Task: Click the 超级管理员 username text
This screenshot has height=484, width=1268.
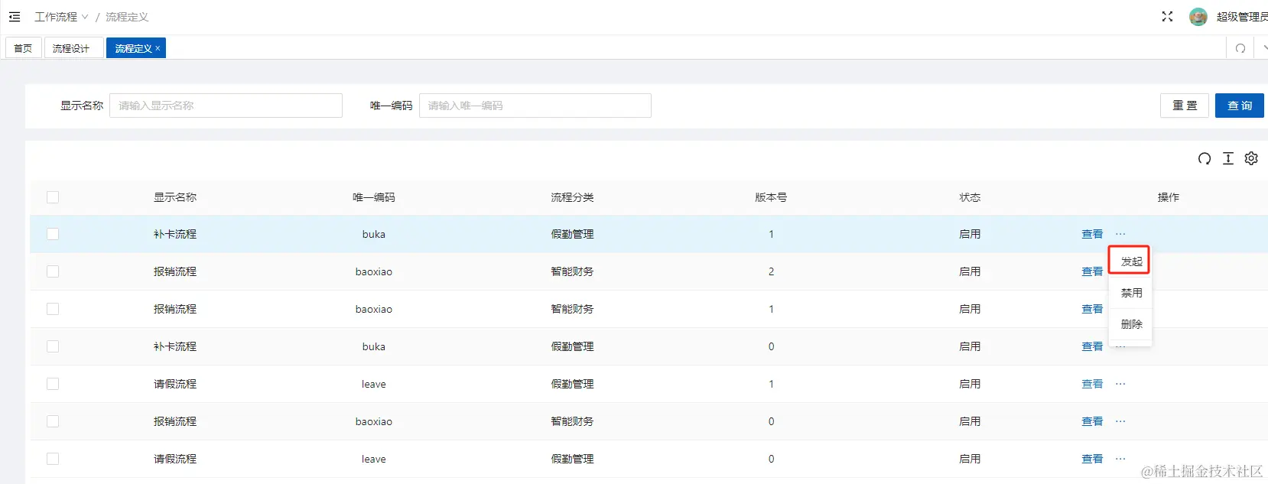Action: pyautogui.click(x=1242, y=17)
